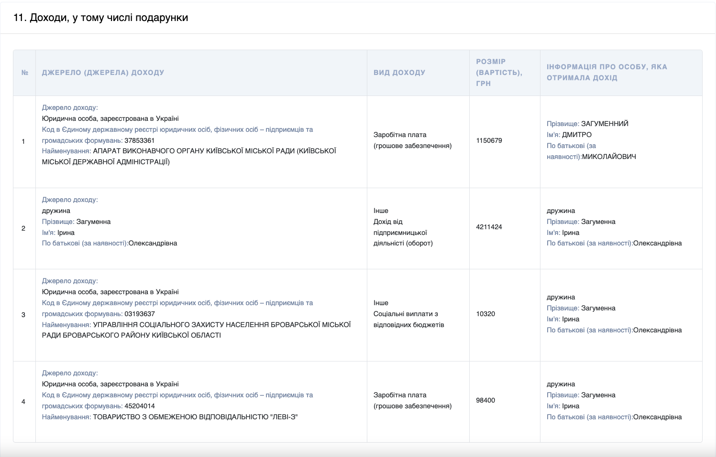The width and height of the screenshot is (716, 457).
Task: Click 'Юридична особа, зареєстрована в Україні' in row 3
Action: (x=110, y=292)
